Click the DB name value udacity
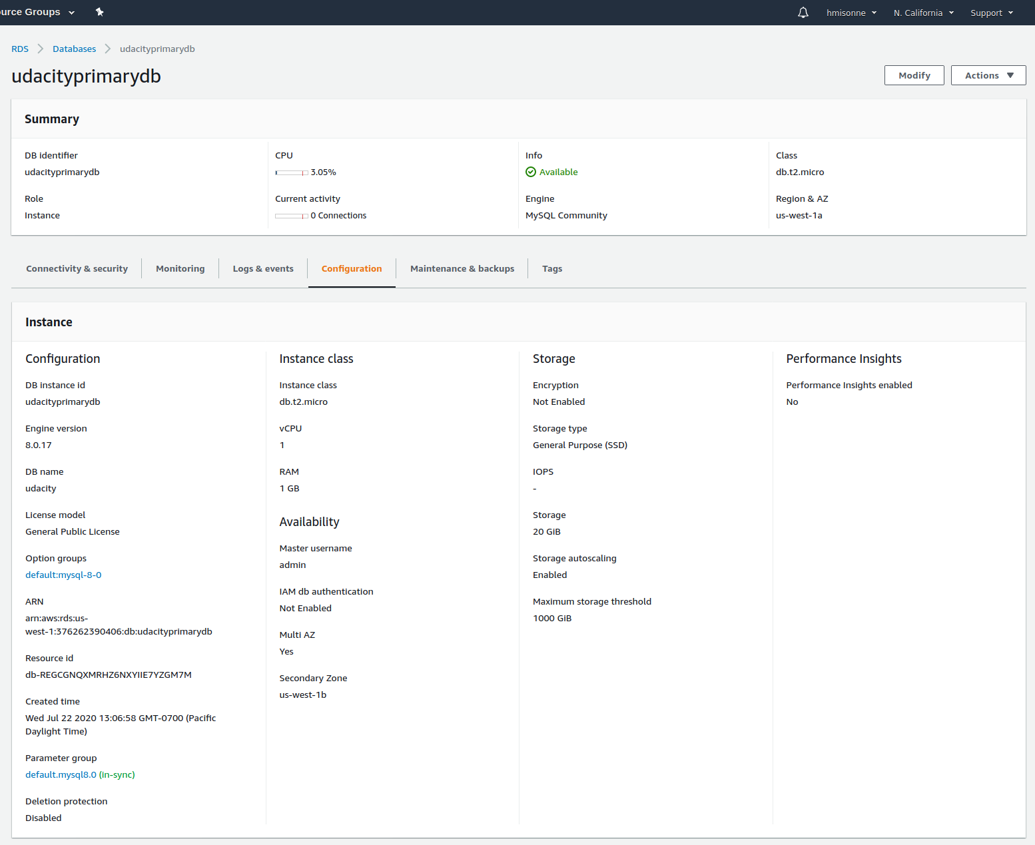The image size is (1035, 845). point(41,488)
